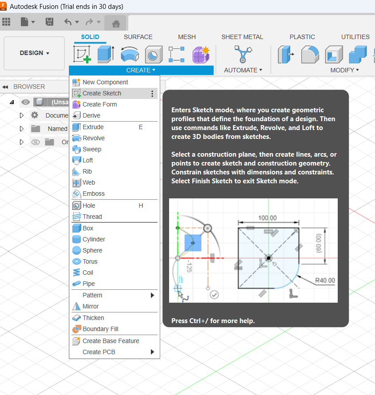Save the design with floppy icon

click(49, 22)
